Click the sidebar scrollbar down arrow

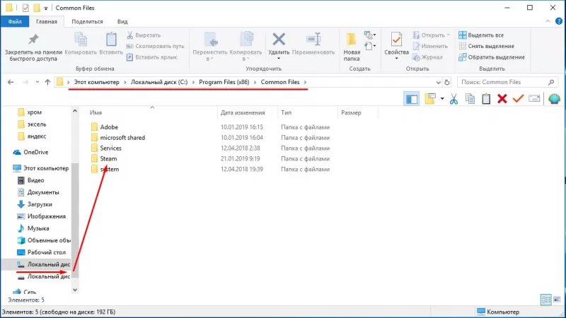tap(75, 290)
